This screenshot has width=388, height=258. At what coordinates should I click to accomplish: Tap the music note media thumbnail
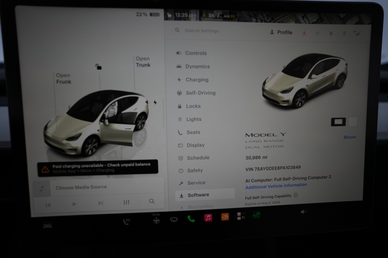pos(42,189)
